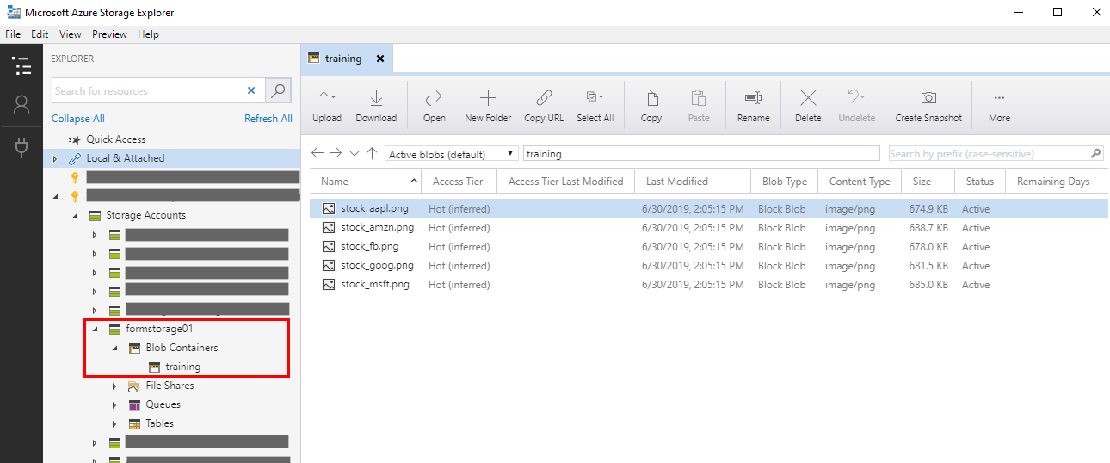
Task: Go up one level with up arrow
Action: pyautogui.click(x=372, y=153)
